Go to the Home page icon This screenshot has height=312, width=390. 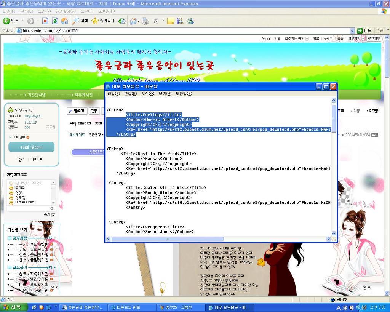[x=65, y=21]
